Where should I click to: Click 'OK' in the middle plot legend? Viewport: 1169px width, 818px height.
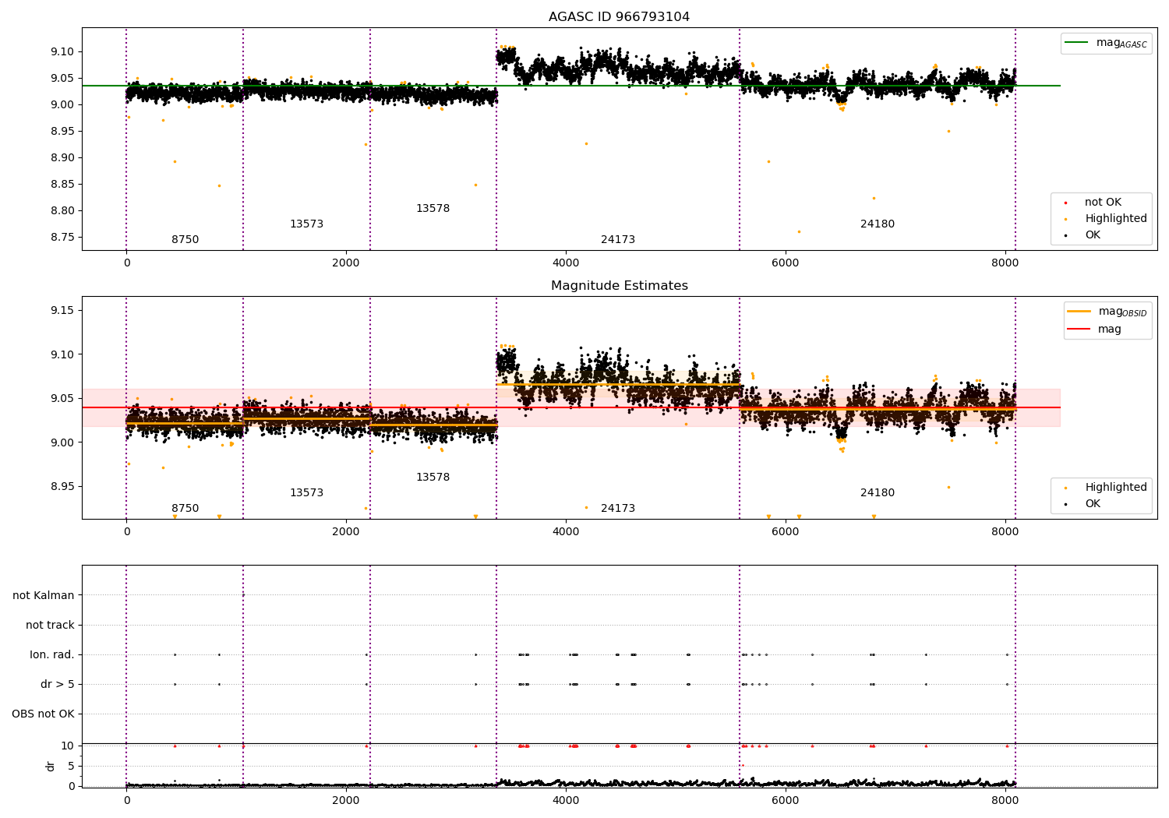(1093, 503)
